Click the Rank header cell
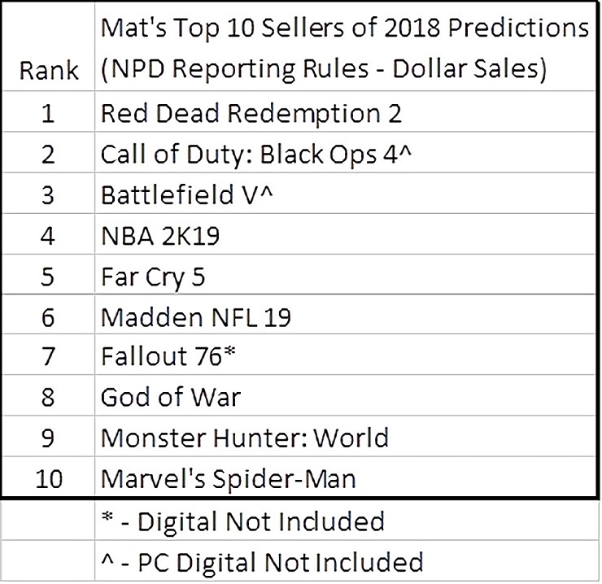This screenshot has height=584, width=602. pos(47,71)
